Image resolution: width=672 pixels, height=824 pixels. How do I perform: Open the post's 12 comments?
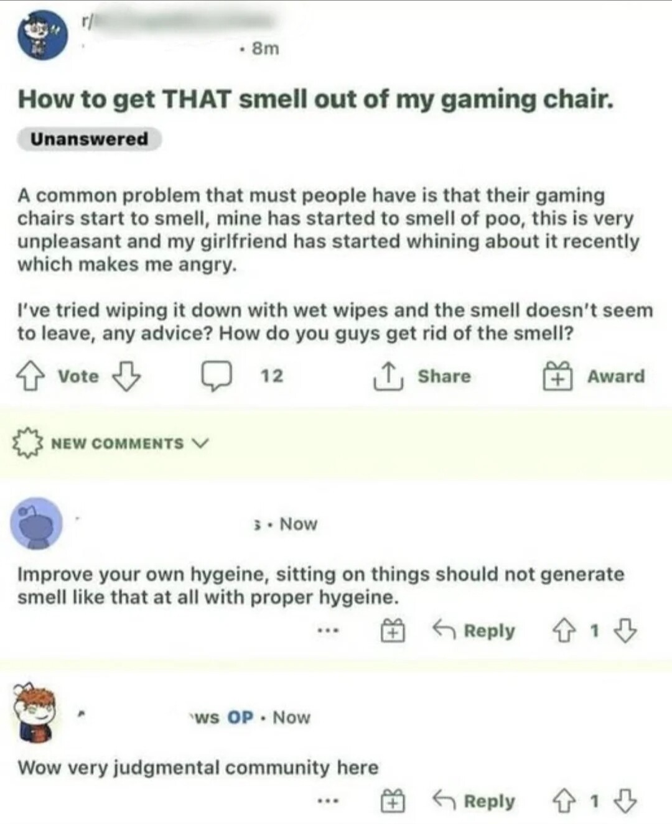tap(242, 376)
